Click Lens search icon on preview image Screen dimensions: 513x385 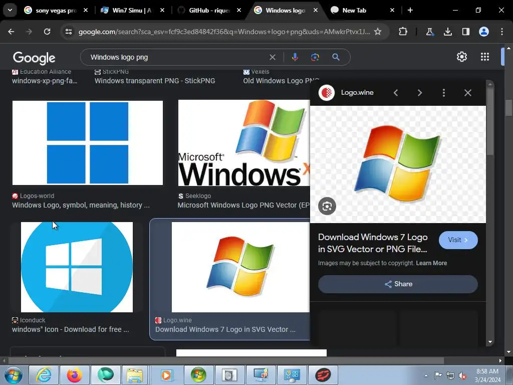point(327,206)
